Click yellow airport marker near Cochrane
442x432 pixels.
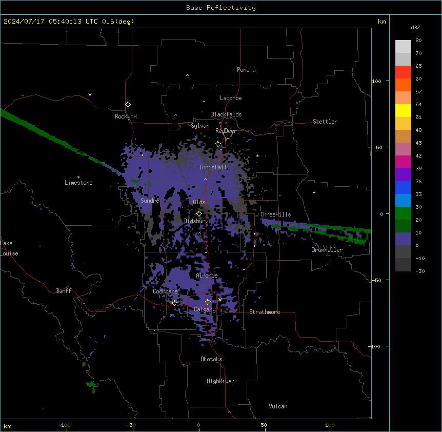pyautogui.click(x=174, y=303)
